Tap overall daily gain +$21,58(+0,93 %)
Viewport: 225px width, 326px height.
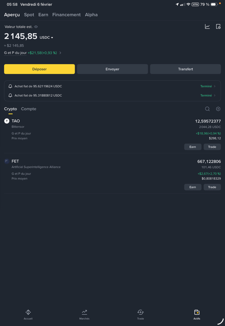[42, 53]
